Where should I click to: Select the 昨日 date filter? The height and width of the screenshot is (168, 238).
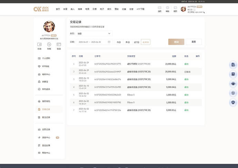pos(128,42)
